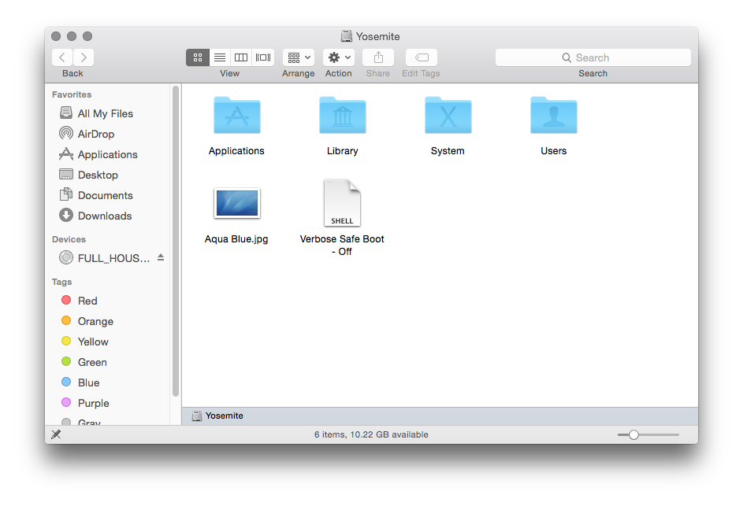Switch to Cover Flow view
743x506 pixels.
(x=263, y=57)
